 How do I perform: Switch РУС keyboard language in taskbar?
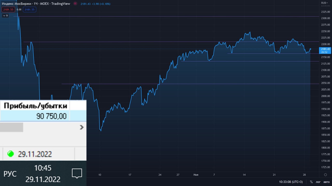[10, 174]
